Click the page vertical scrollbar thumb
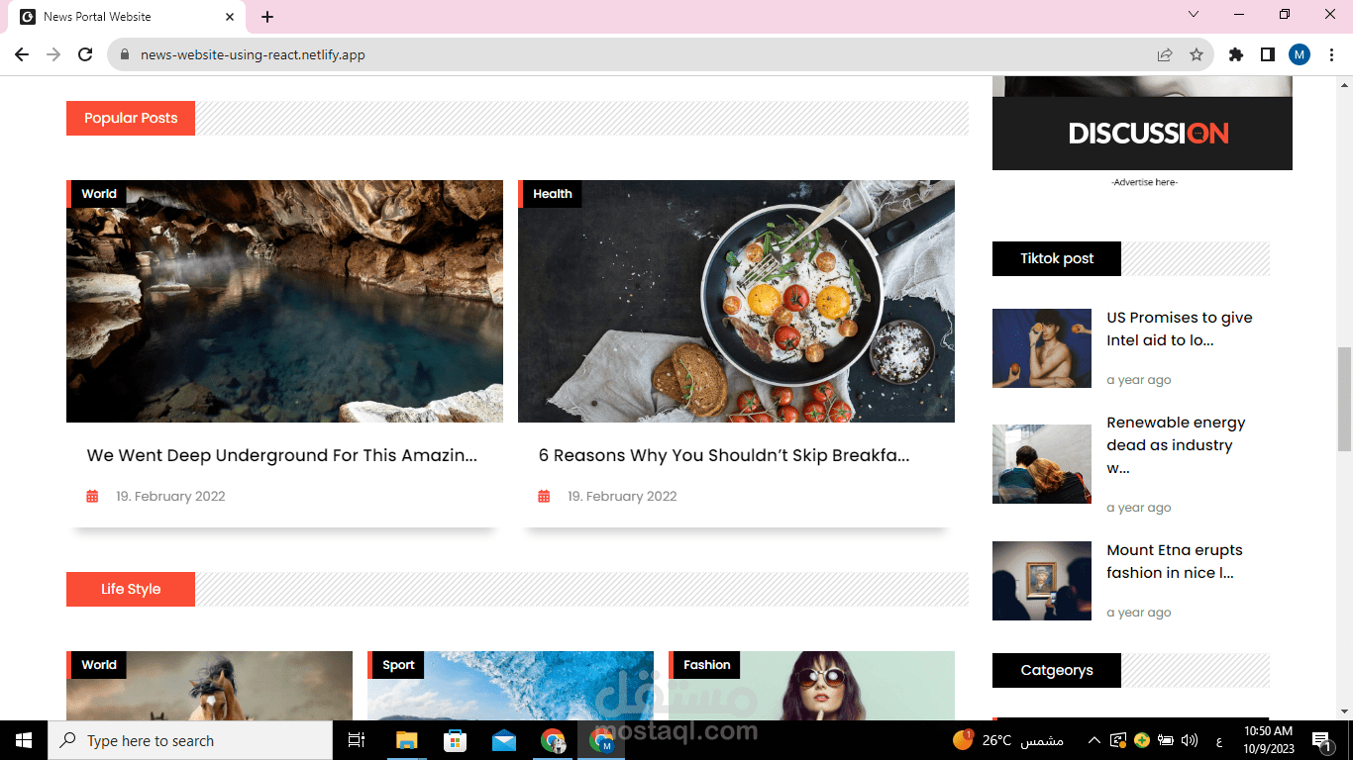The image size is (1353, 760). [1344, 399]
